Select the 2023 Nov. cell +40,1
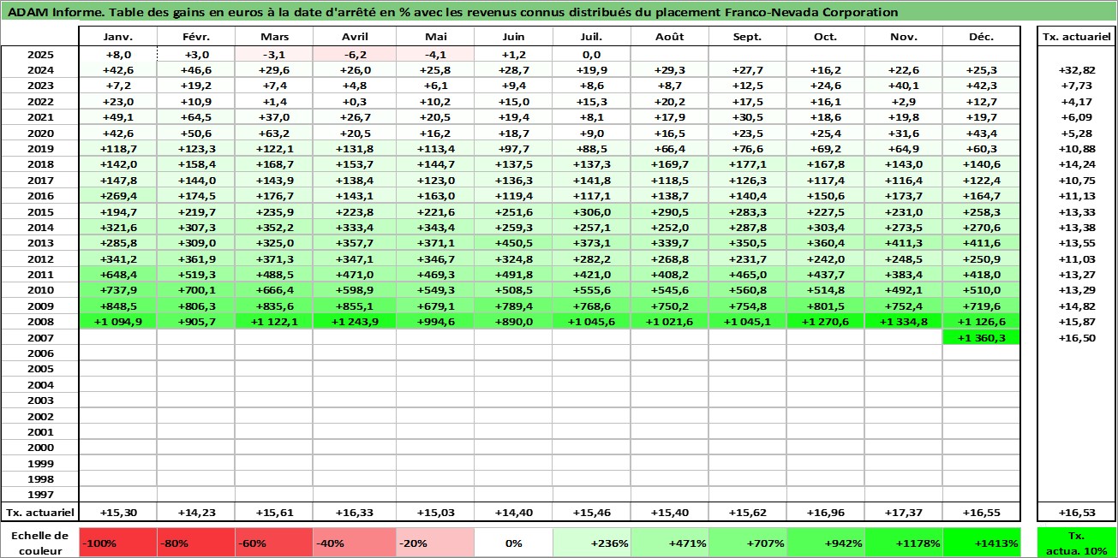This screenshot has width=1118, height=558. tap(904, 86)
